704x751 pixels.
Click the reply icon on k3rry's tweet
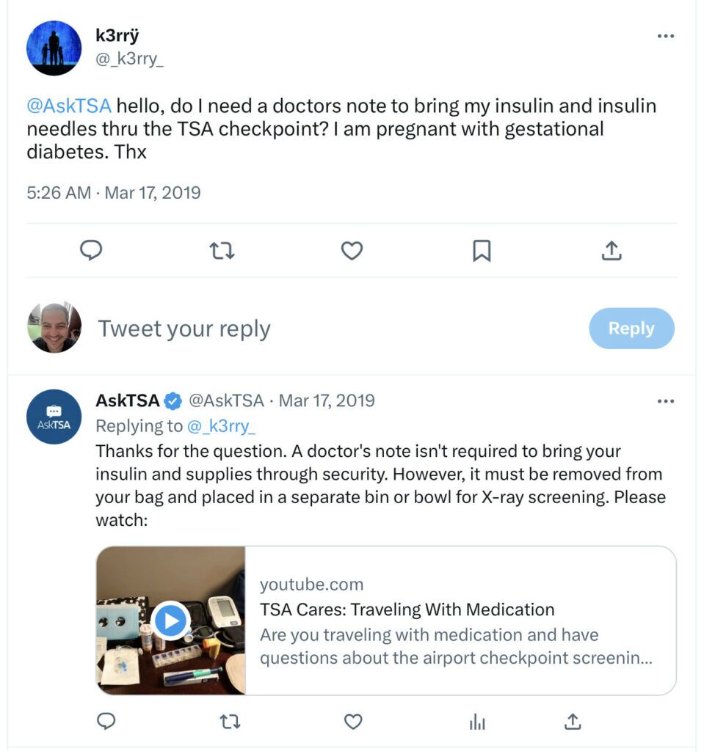[90, 250]
